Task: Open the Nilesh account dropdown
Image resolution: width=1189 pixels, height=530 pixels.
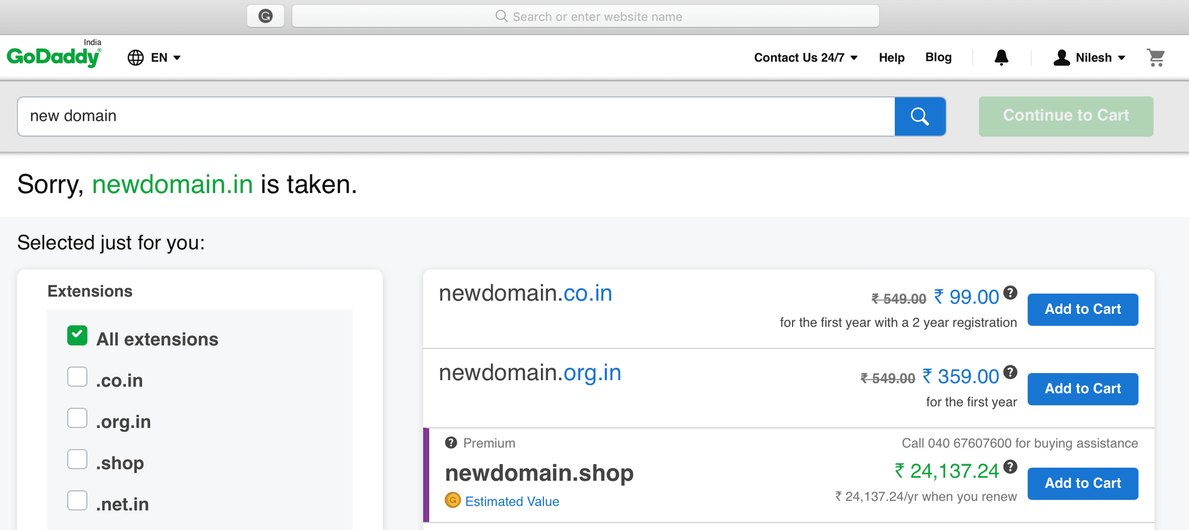Action: tap(1100, 58)
